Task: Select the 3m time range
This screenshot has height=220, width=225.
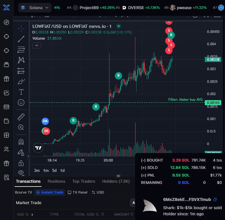Action: 37,170
